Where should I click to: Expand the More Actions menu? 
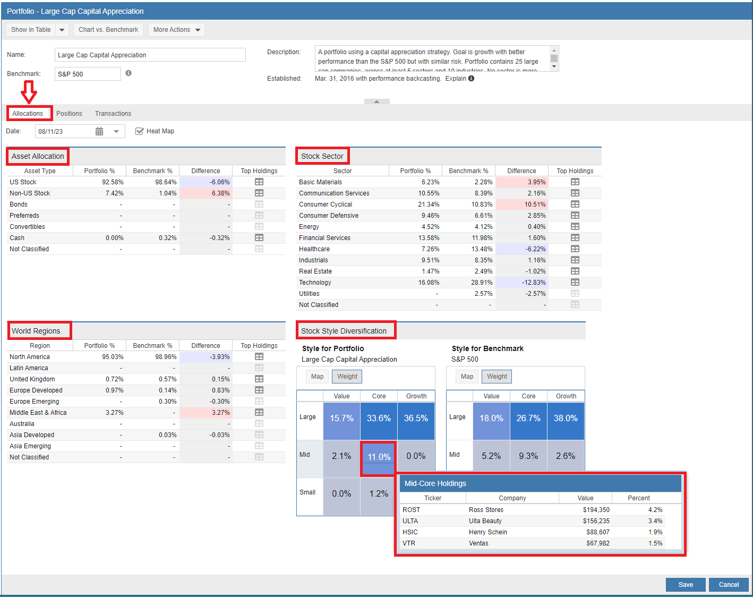click(176, 30)
